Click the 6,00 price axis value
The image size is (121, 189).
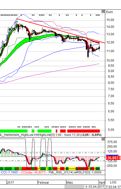coord(111,111)
